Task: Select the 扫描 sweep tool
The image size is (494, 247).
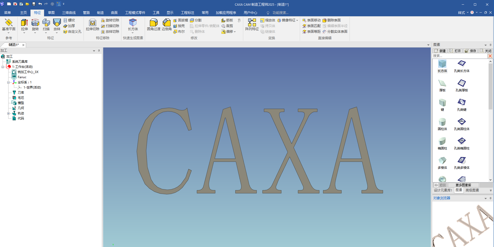Action: point(46,24)
